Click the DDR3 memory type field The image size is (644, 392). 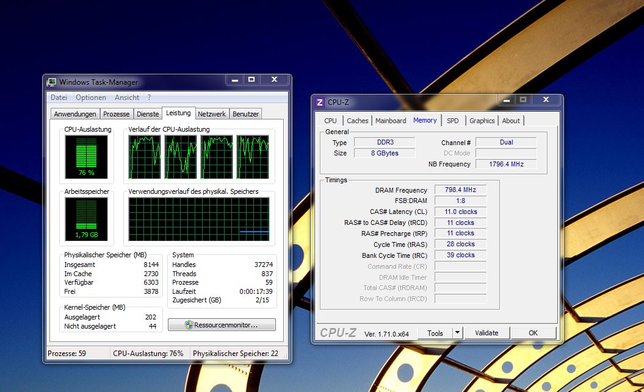385,142
